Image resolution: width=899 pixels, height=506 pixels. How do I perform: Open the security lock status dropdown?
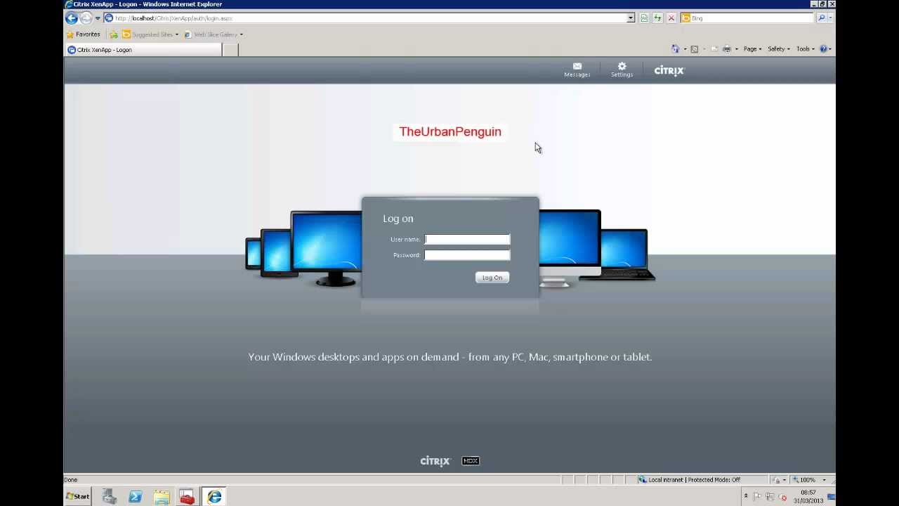pos(780,480)
